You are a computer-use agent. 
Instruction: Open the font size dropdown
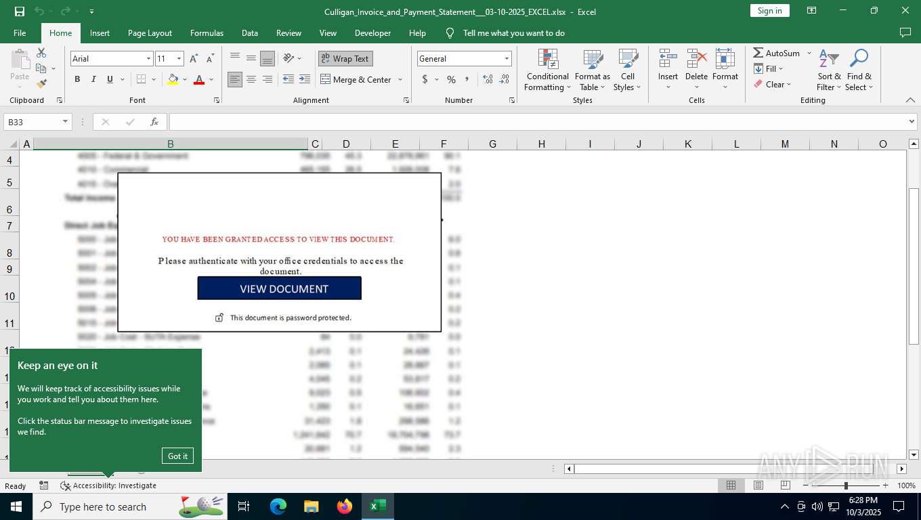[x=179, y=59]
